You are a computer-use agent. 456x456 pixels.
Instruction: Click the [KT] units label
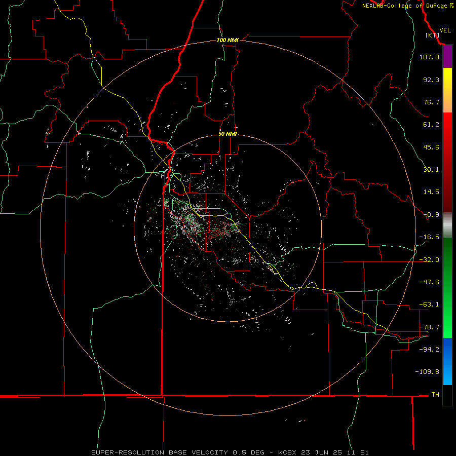(x=432, y=35)
